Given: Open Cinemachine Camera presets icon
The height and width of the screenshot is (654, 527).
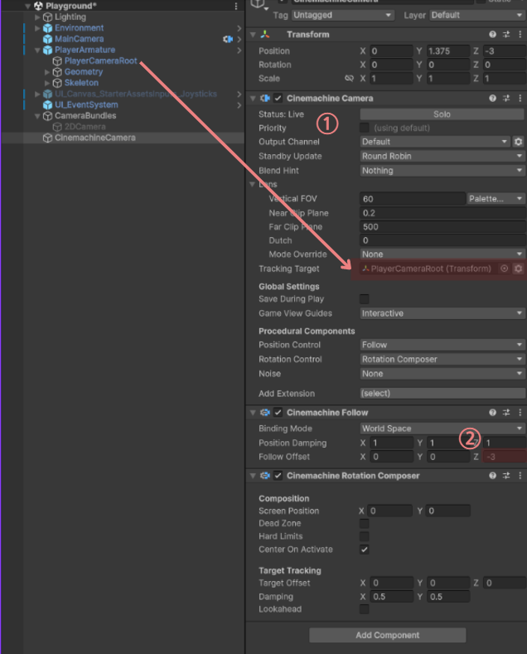Looking at the screenshot, I should [506, 99].
